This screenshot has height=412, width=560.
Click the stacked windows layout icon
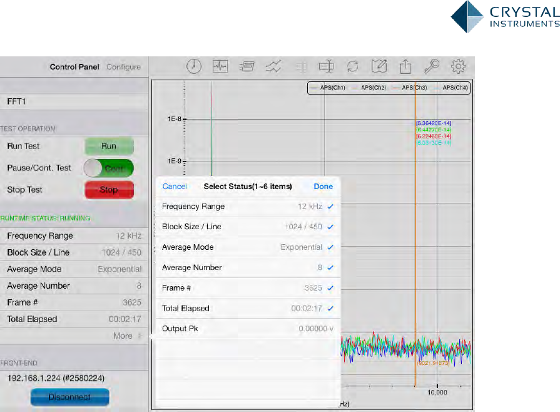247,66
